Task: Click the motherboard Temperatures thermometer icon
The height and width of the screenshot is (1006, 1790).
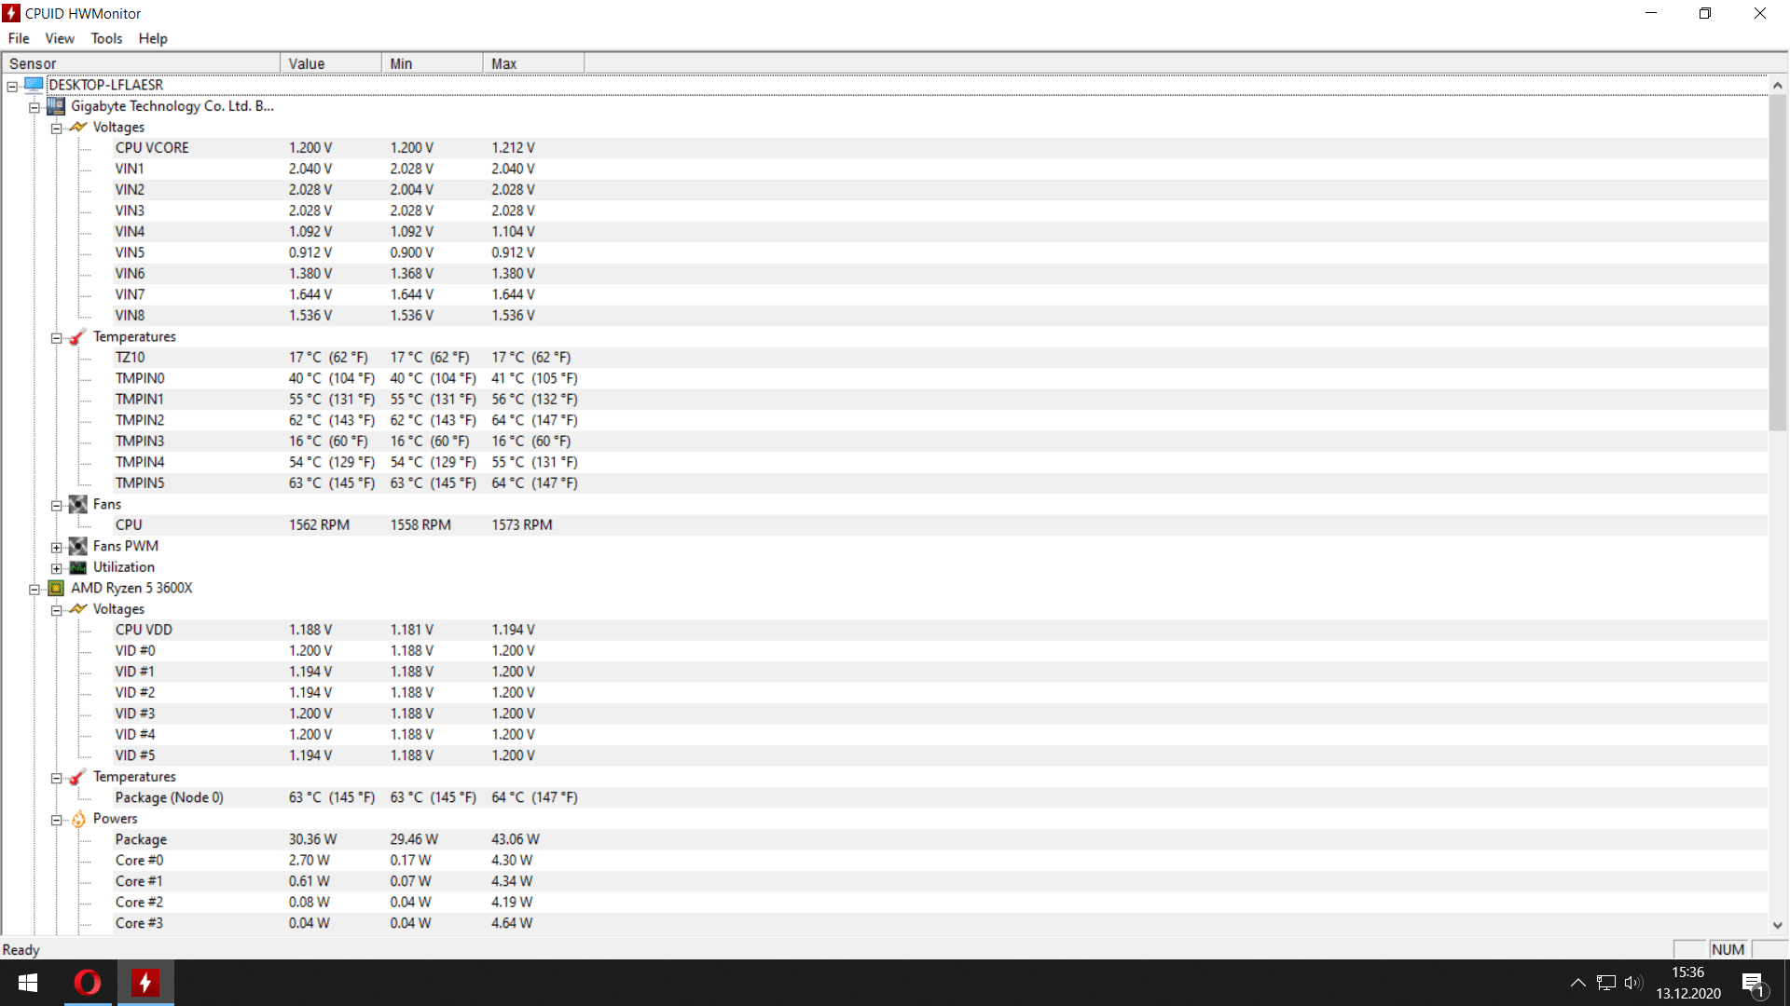Action: [78, 336]
